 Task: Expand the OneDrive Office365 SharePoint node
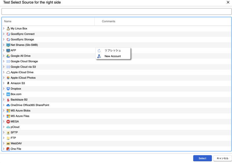point(3,105)
